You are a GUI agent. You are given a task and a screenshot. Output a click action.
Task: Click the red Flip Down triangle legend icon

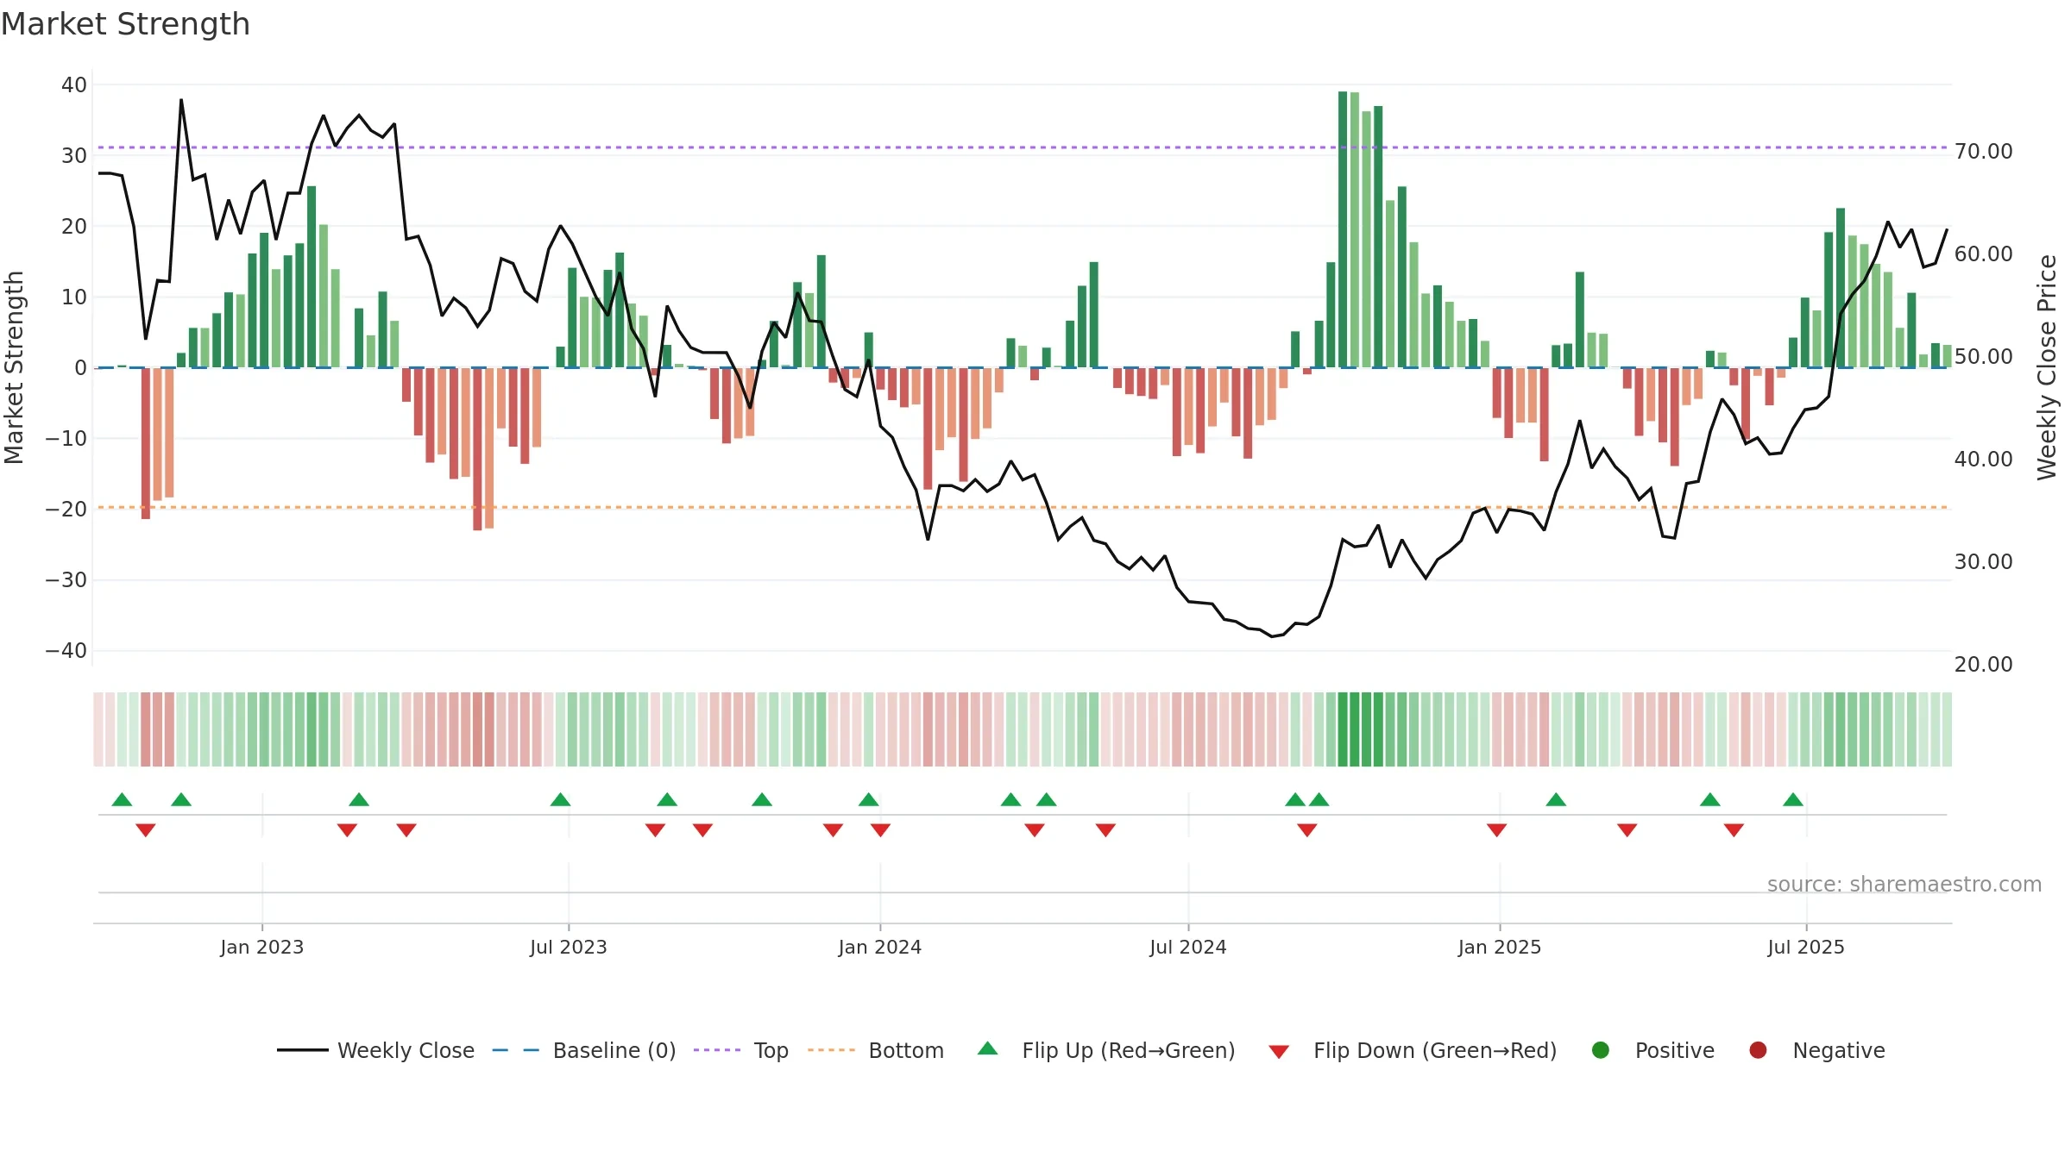[1279, 1052]
